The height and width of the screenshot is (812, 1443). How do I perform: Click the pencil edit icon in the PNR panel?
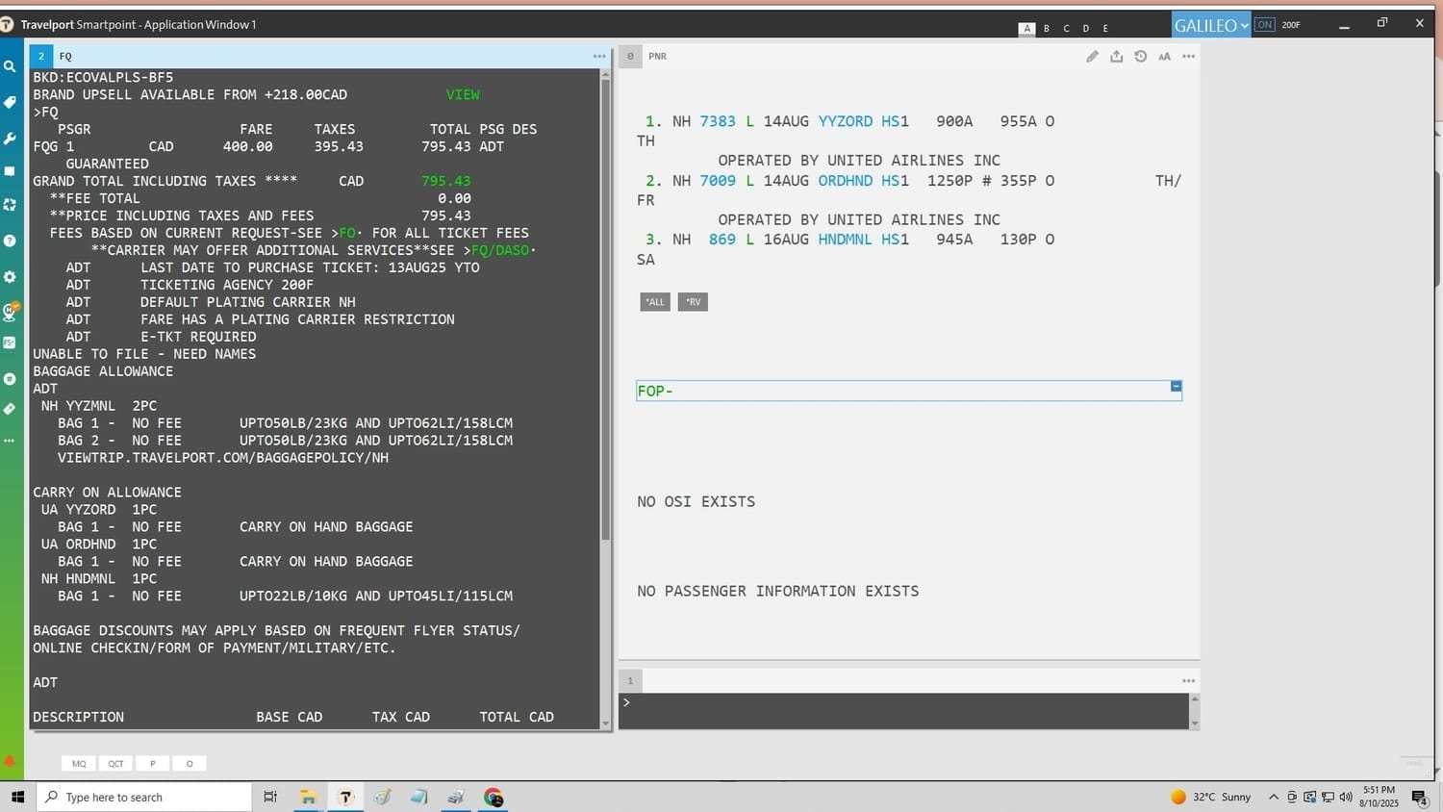(x=1092, y=57)
